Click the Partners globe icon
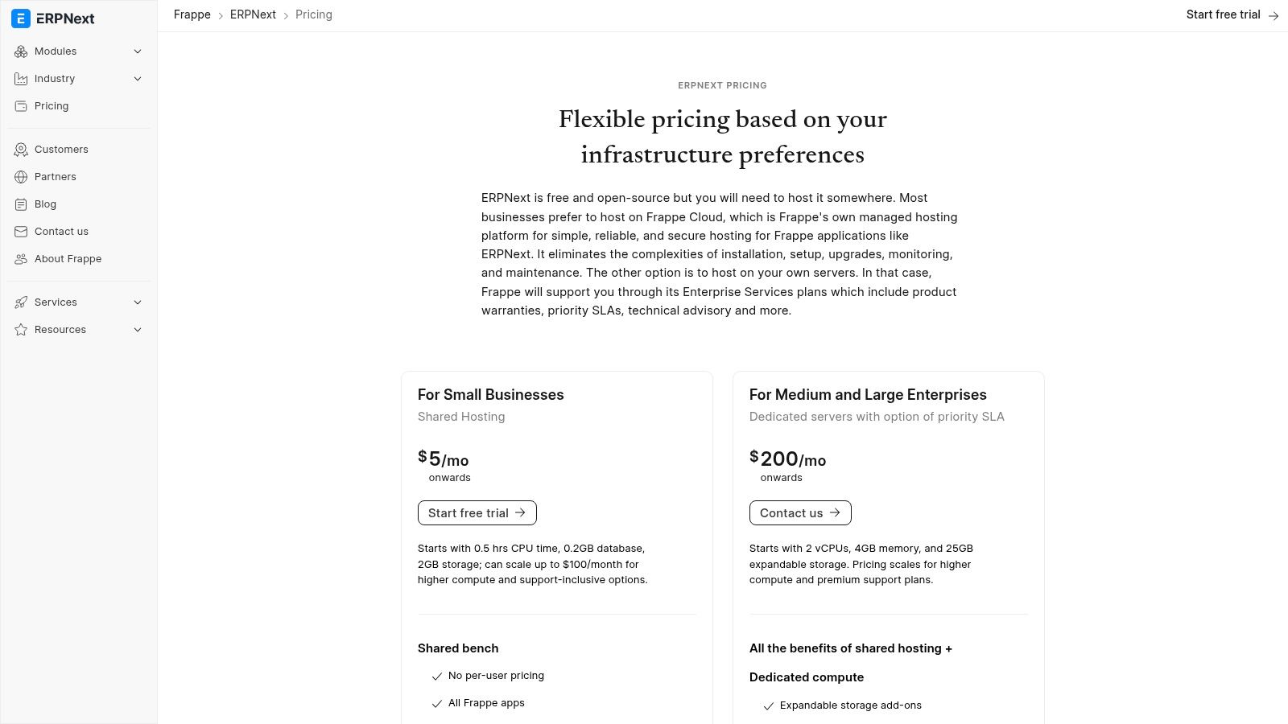 [x=21, y=177]
